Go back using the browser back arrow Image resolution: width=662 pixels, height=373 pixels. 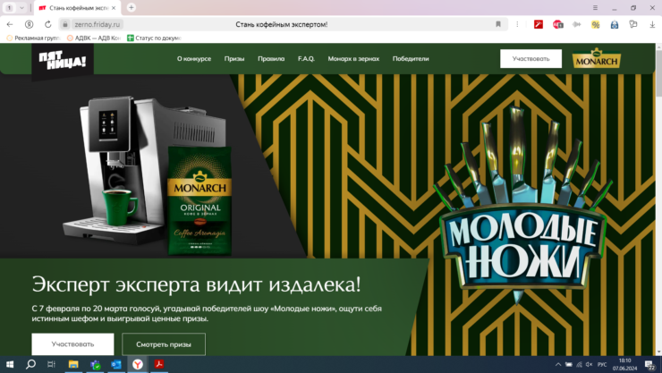[10, 24]
